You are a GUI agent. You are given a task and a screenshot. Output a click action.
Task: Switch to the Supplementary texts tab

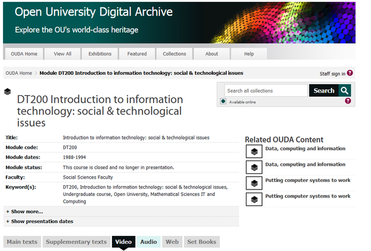tap(76, 242)
